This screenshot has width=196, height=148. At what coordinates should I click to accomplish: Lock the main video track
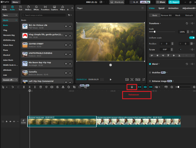(x=7, y=121)
